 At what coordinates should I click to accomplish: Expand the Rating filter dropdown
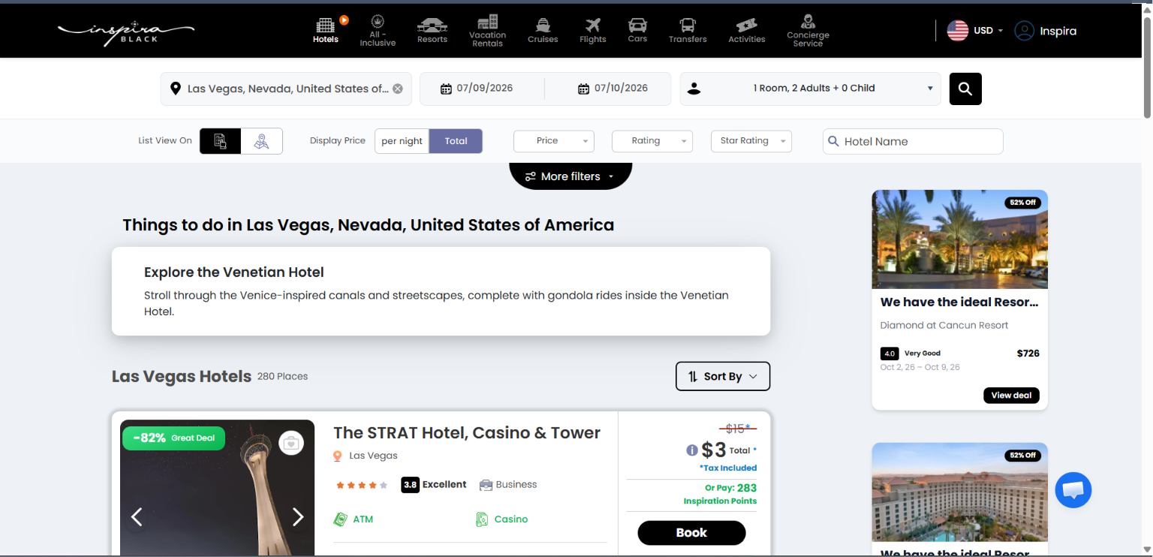[652, 141]
